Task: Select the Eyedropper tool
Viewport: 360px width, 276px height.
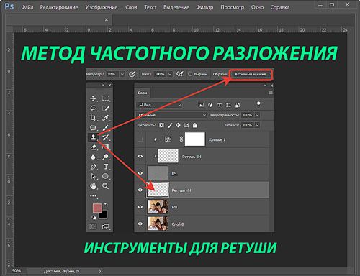Action: click(105, 118)
